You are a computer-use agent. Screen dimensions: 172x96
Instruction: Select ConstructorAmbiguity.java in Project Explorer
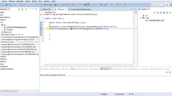pyautogui.click(x=16, y=27)
